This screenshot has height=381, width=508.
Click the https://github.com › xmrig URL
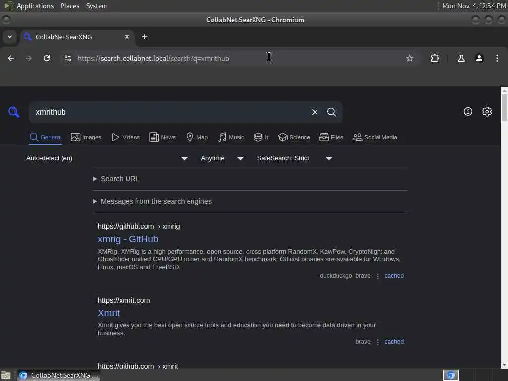coord(139,226)
